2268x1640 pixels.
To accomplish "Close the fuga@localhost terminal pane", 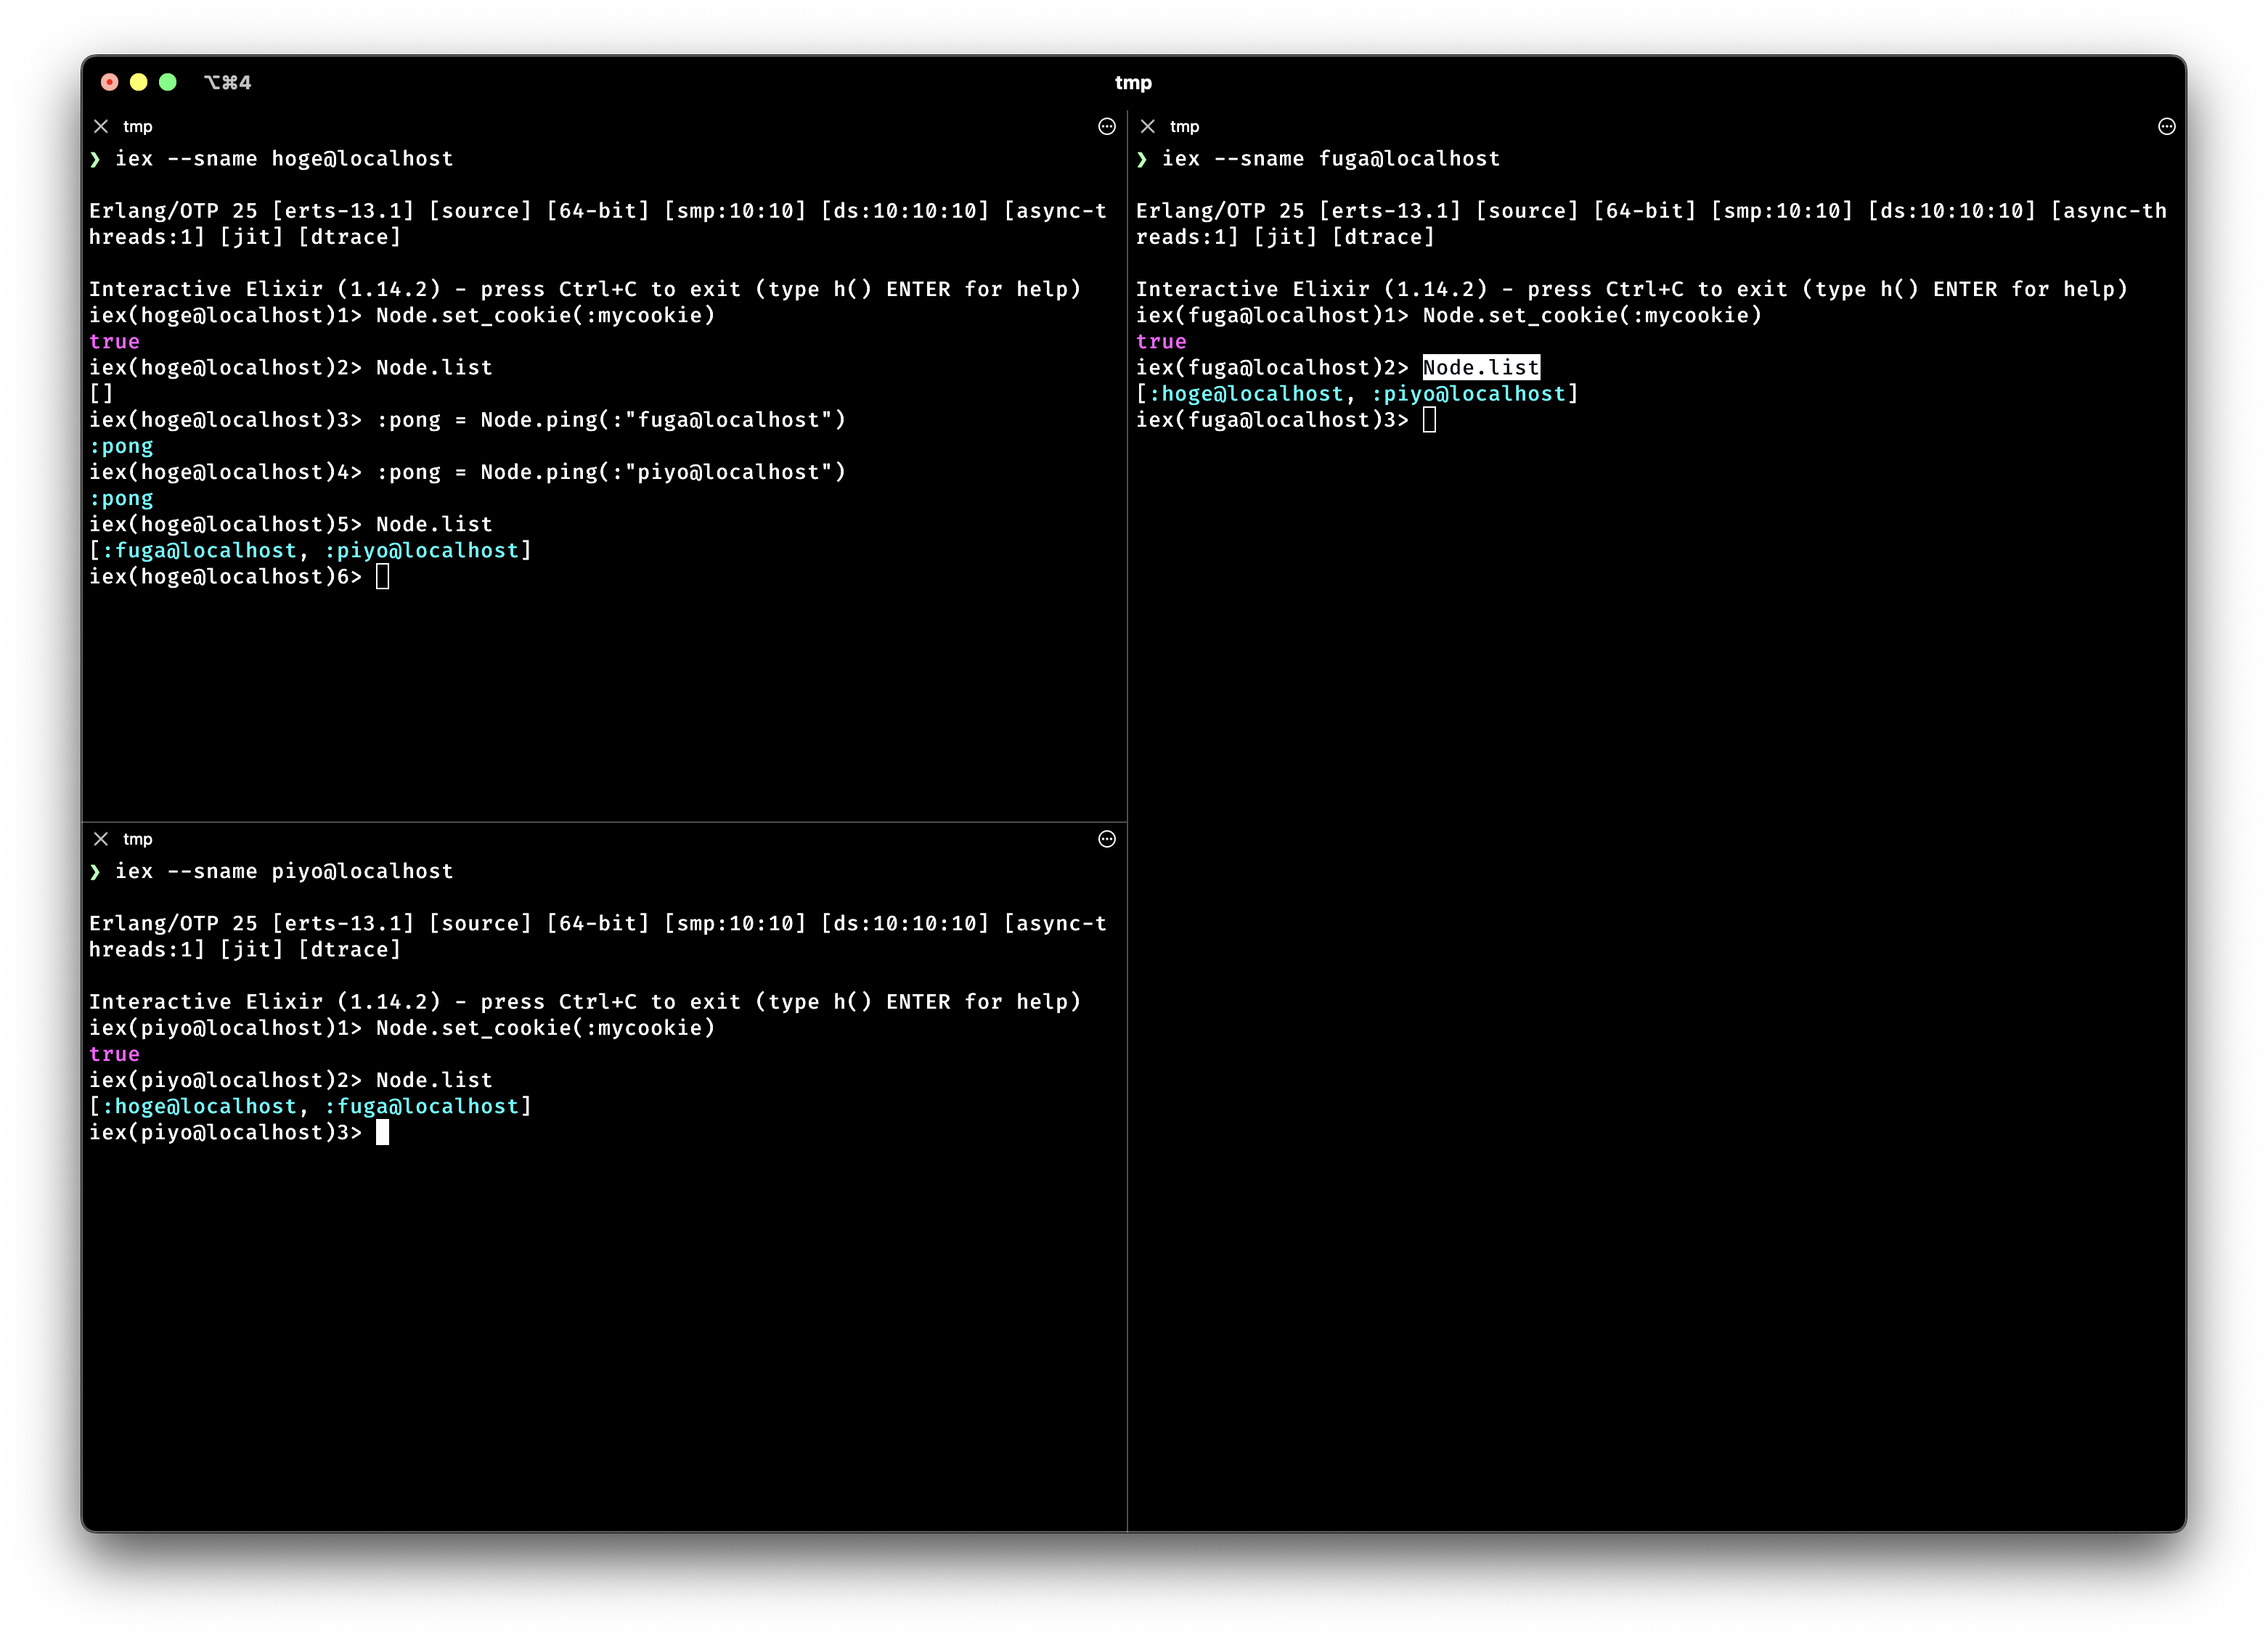I will 1146,126.
